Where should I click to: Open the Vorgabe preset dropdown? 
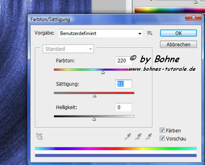(101, 33)
